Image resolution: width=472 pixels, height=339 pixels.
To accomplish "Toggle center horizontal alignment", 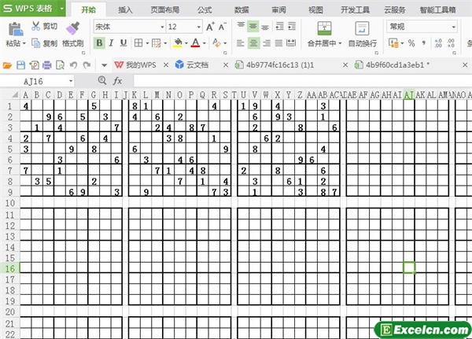I will (x=253, y=43).
